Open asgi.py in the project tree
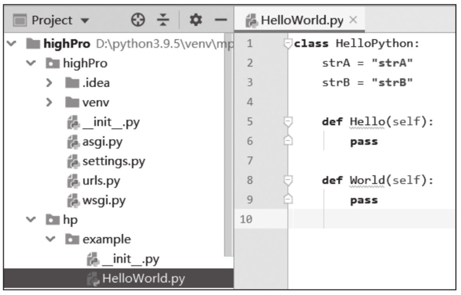 (x=102, y=142)
